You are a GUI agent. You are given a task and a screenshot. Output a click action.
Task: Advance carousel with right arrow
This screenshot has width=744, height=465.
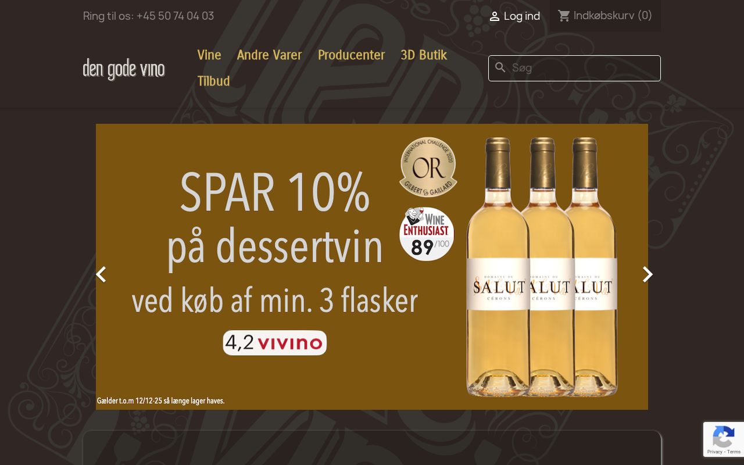point(648,274)
